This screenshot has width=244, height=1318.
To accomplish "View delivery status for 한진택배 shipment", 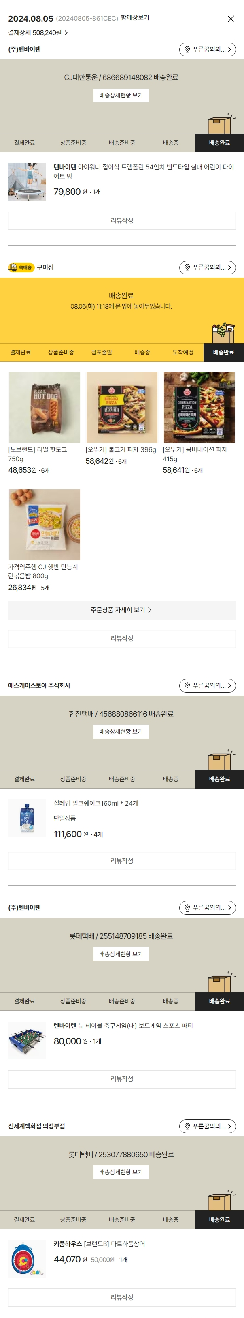I will click(121, 732).
